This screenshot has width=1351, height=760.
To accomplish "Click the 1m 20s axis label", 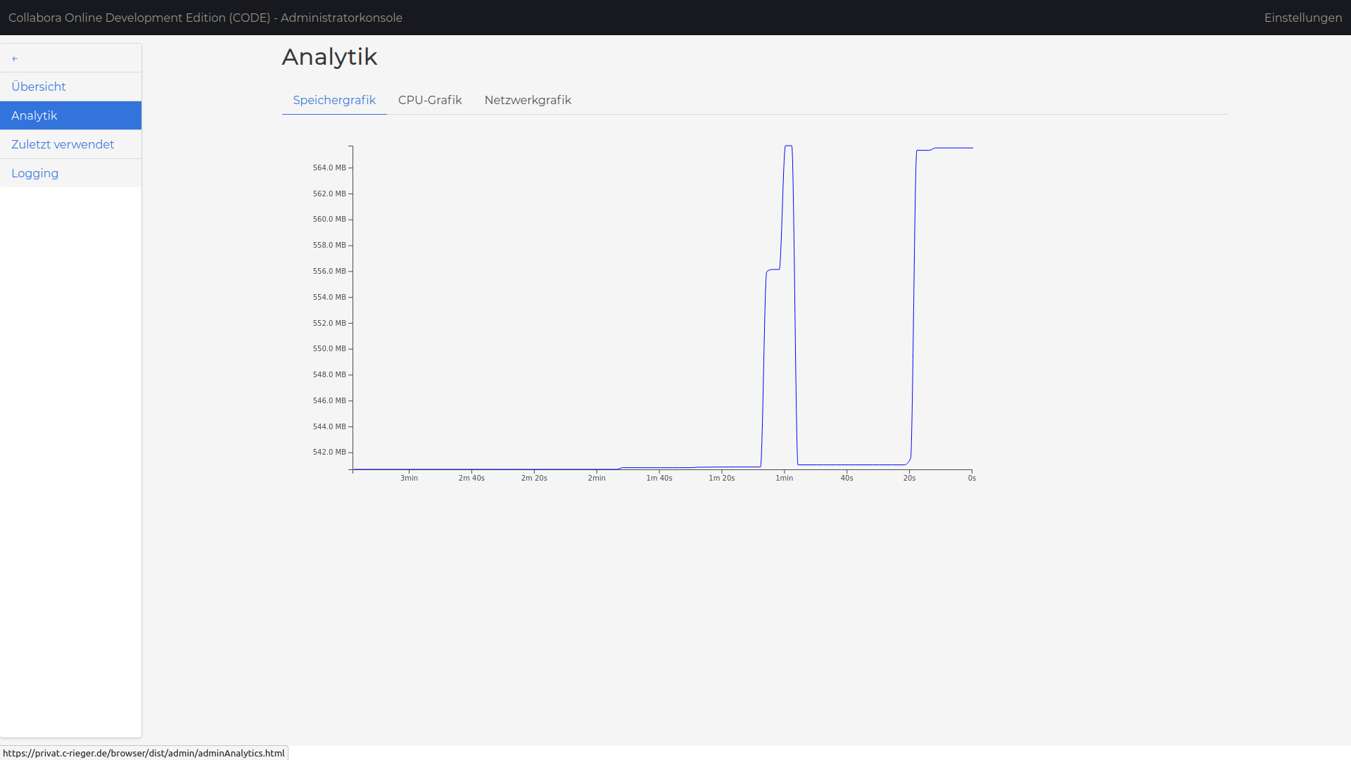I will [722, 478].
